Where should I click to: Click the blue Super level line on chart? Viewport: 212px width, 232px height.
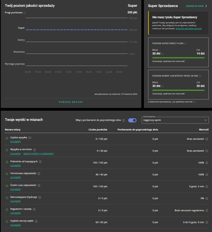(77, 30)
